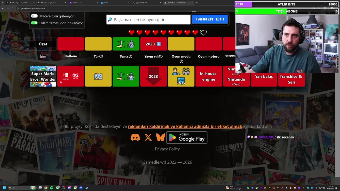Screen dimensions: 340x191
Task: Click the empty outlined heart life icon
Action: coord(203,33)
